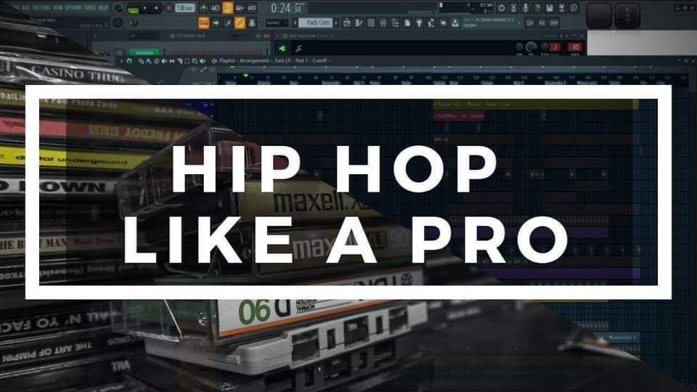Select the playlist mute tool
697x392 pixels.
pos(163,61)
